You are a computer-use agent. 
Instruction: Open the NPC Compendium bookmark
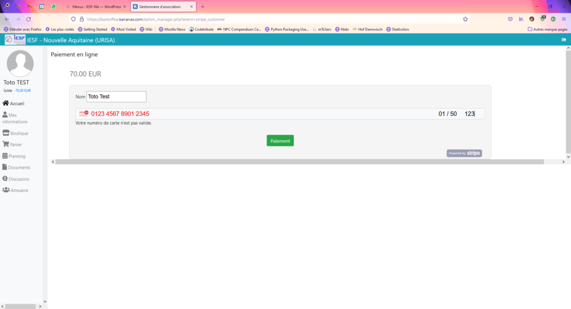pyautogui.click(x=239, y=30)
